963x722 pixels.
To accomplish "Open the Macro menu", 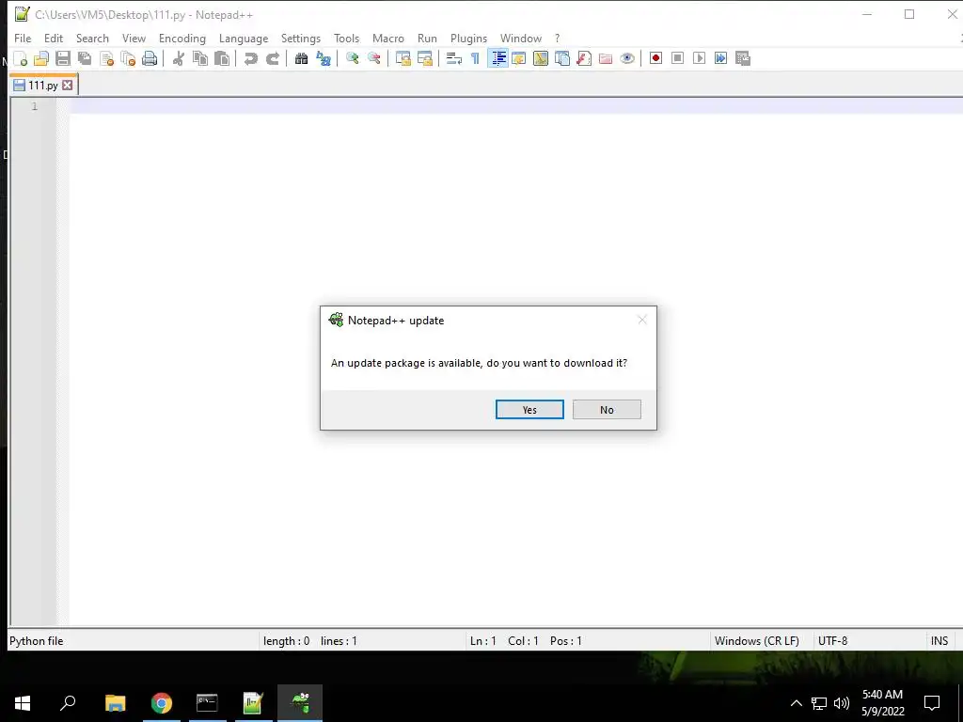I will [388, 38].
